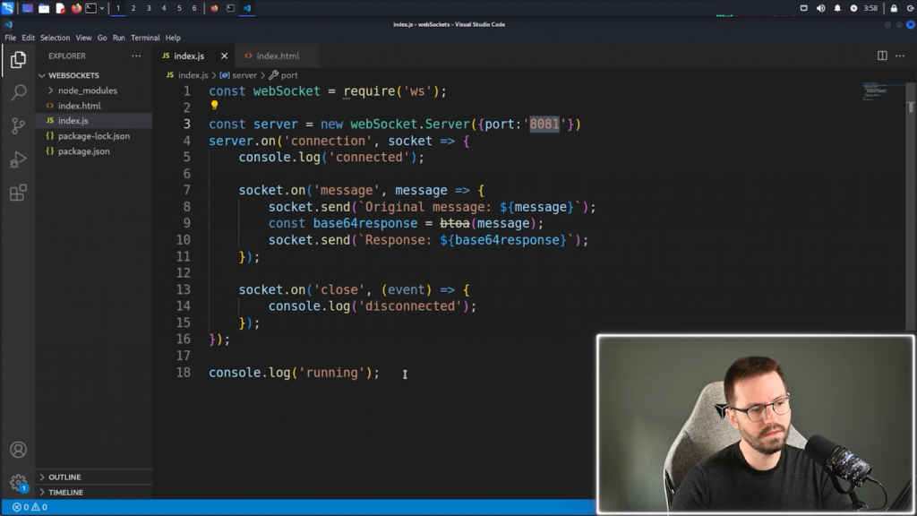Viewport: 917px width, 516px height.
Task: Open the Run and Debug view
Action: pos(18,159)
